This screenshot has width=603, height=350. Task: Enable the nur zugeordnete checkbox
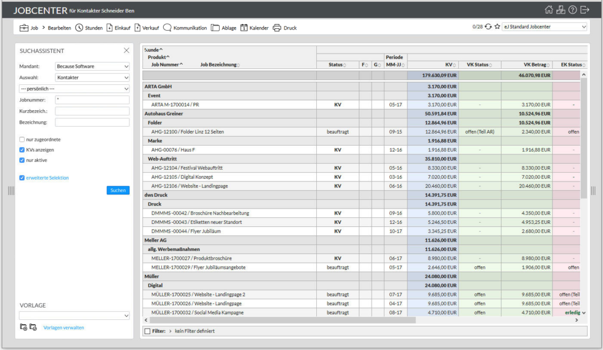click(22, 139)
